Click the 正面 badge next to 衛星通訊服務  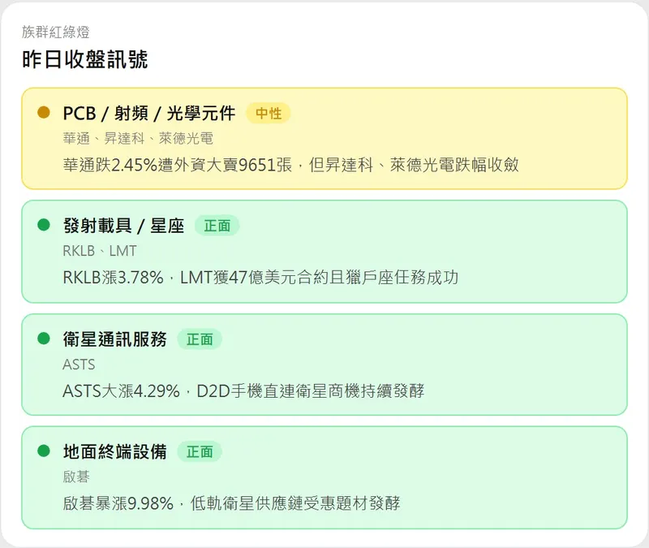200,339
